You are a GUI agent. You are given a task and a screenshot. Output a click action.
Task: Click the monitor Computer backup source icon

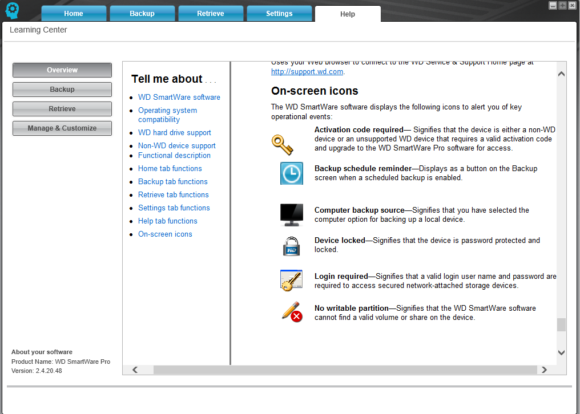click(x=292, y=215)
